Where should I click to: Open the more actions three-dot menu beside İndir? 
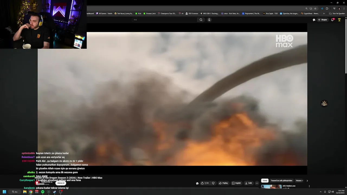click(257, 183)
